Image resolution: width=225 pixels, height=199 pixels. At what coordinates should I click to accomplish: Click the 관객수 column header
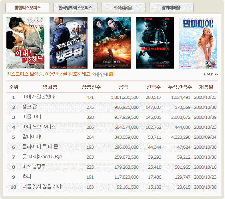tap(153, 87)
